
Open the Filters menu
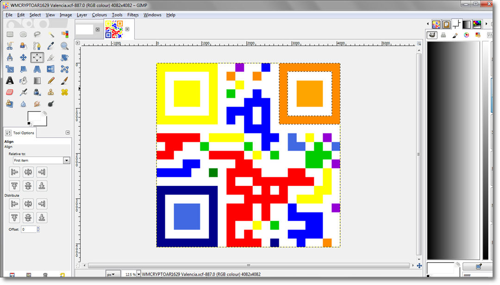133,15
